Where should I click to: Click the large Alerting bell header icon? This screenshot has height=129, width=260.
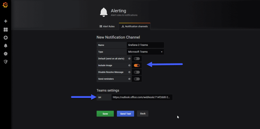(104, 12)
